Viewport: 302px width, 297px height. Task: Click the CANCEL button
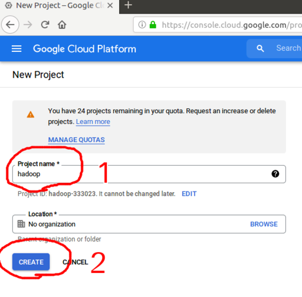point(75,262)
